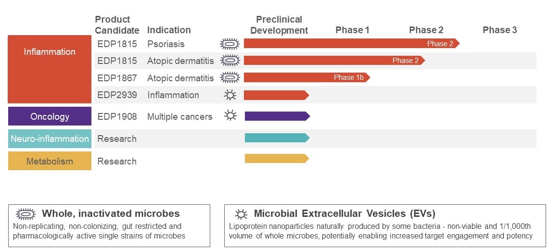Click the EDP1908 product candidate label
The height and width of the screenshot is (251, 548).
(x=117, y=116)
